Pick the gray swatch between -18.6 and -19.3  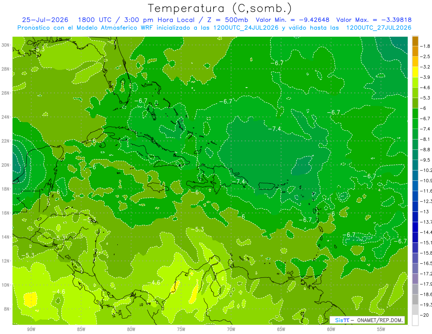pyautogui.click(x=415, y=299)
